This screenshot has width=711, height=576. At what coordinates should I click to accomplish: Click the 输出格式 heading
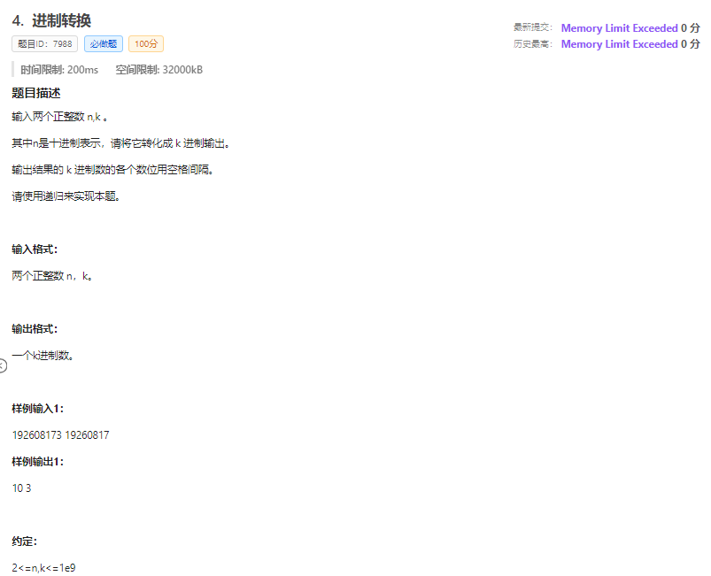pyautogui.click(x=35, y=329)
